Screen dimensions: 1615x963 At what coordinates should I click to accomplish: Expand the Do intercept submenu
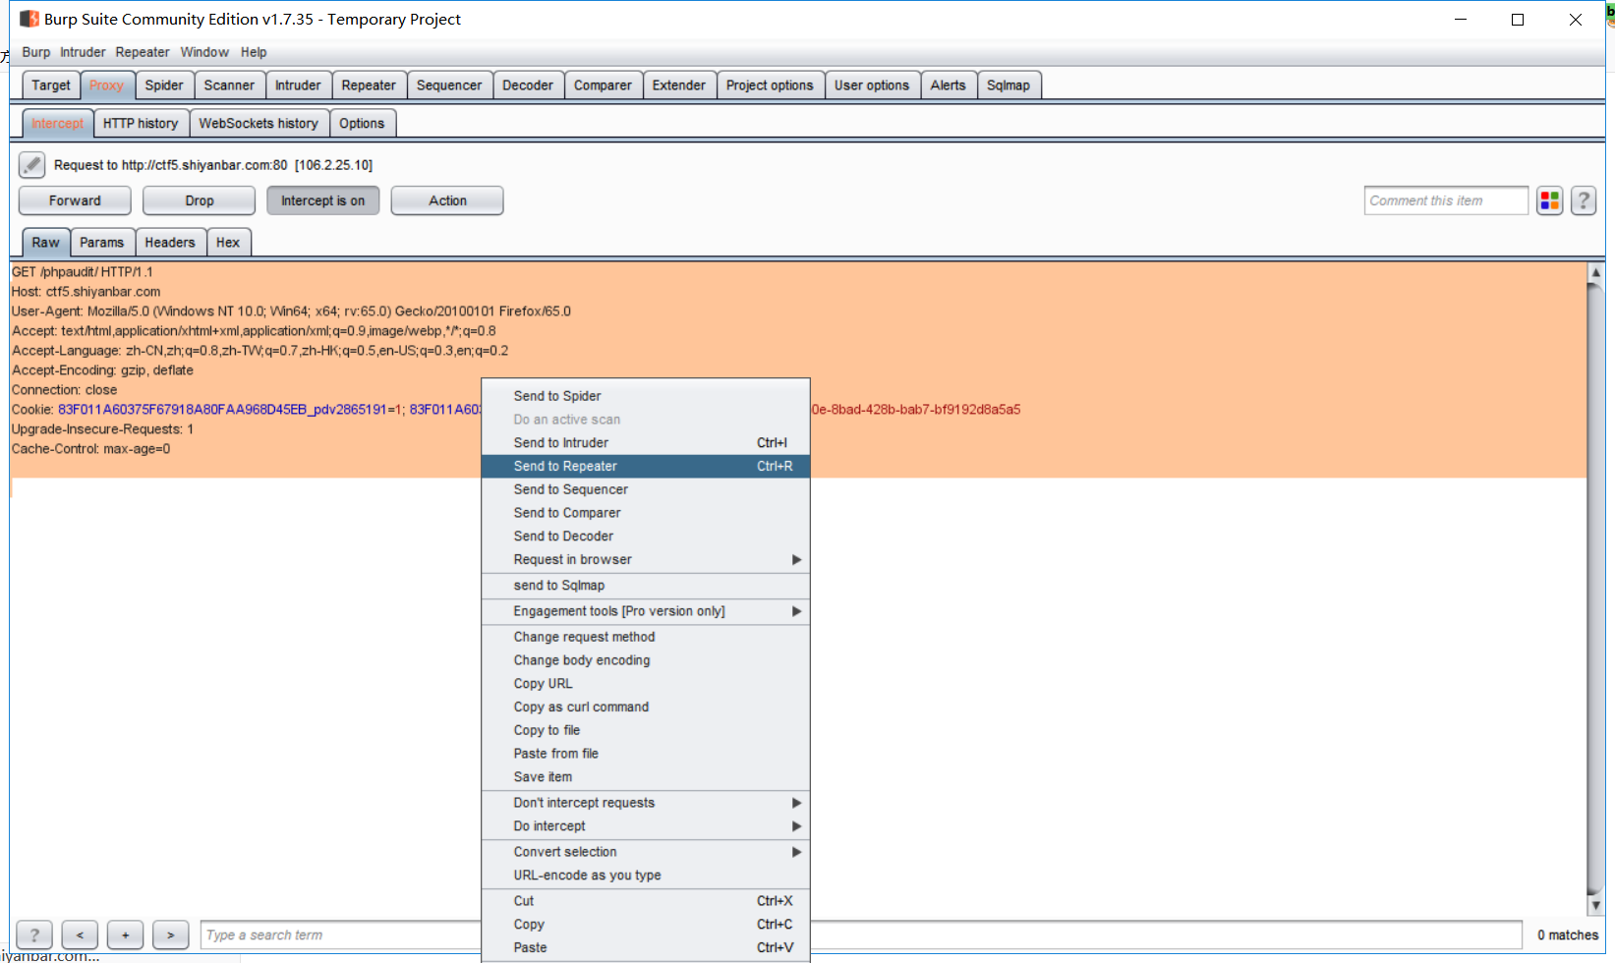tap(646, 826)
